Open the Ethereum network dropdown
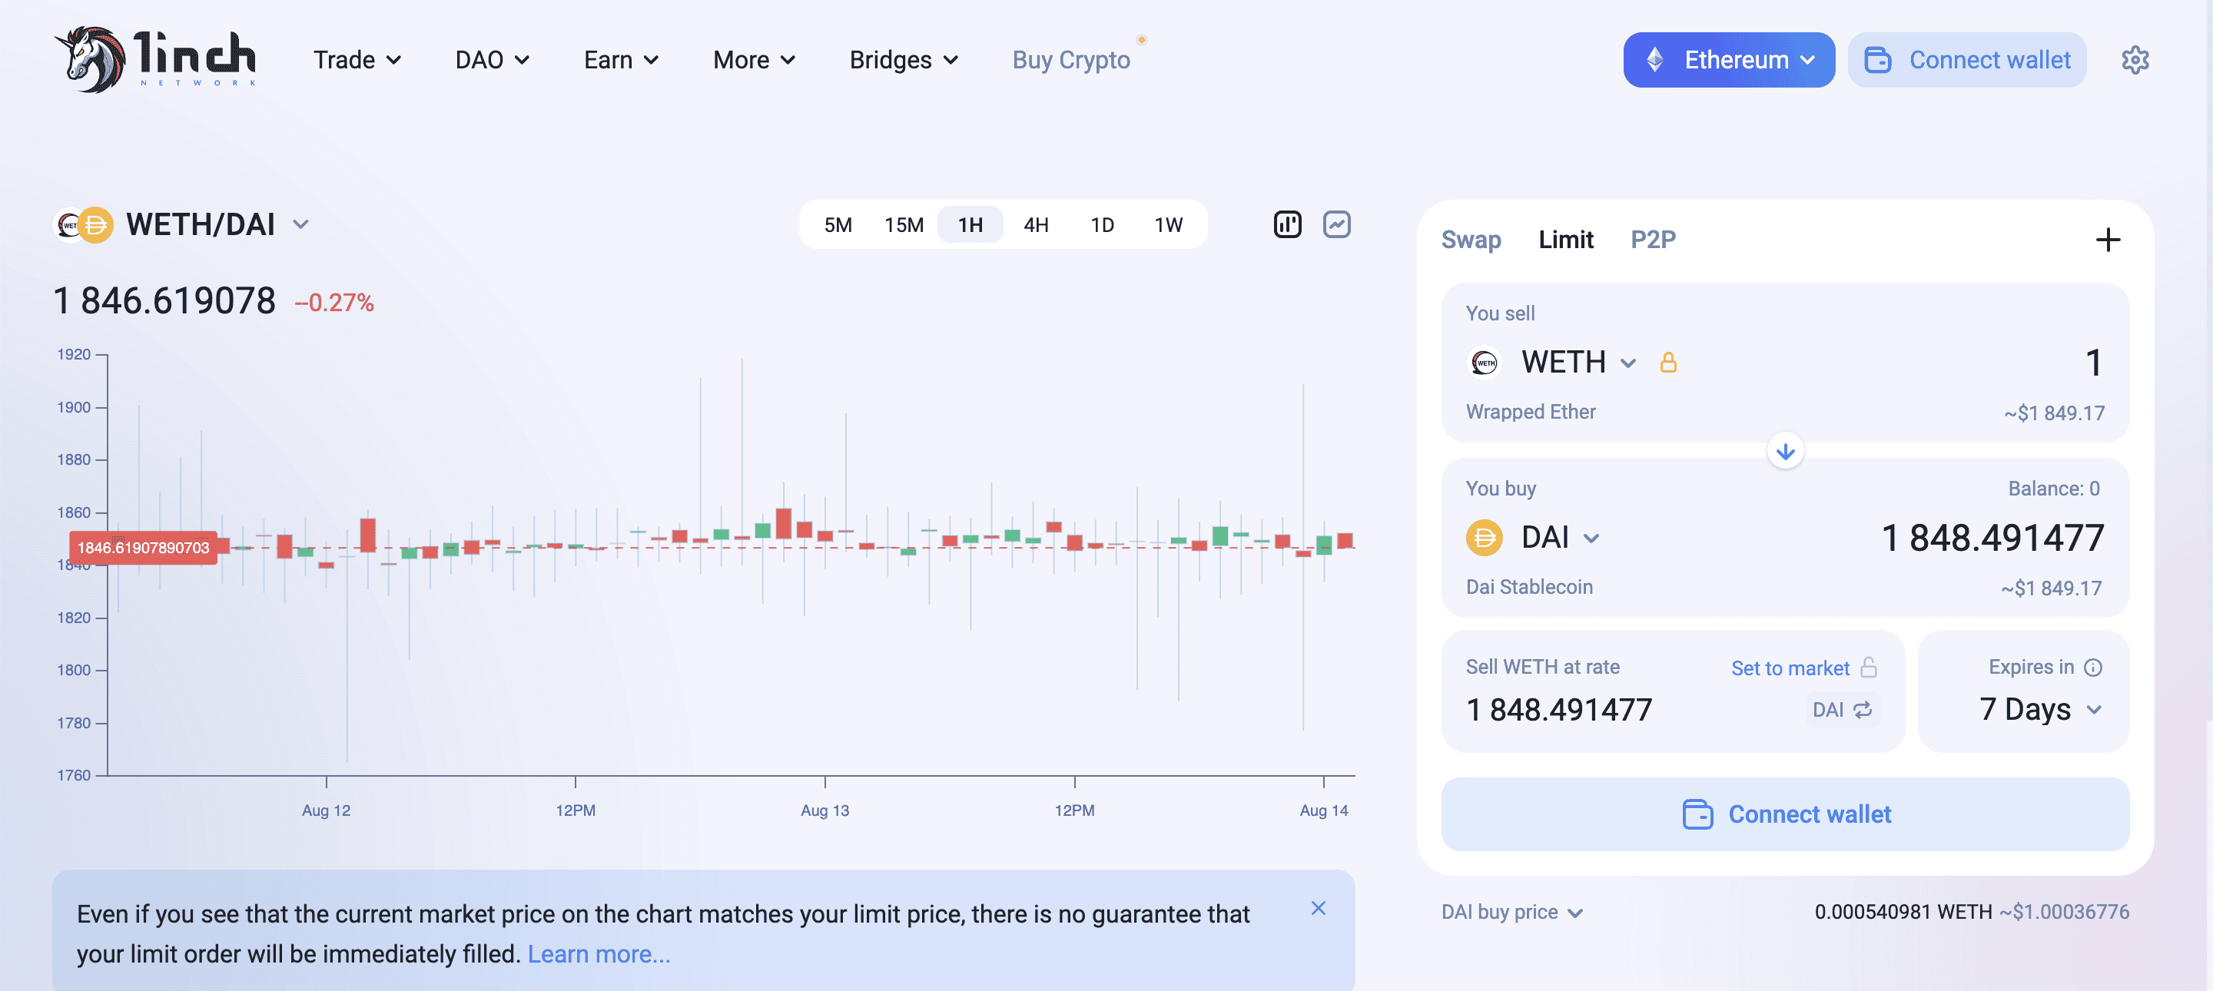The image size is (2213, 991). coord(1728,60)
